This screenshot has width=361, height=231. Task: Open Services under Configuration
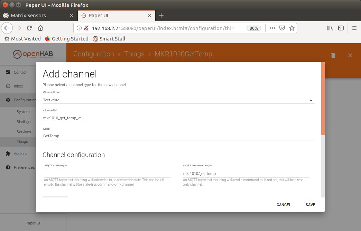(x=24, y=132)
